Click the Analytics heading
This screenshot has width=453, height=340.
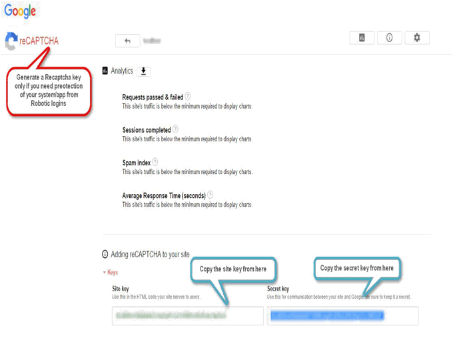tap(122, 71)
